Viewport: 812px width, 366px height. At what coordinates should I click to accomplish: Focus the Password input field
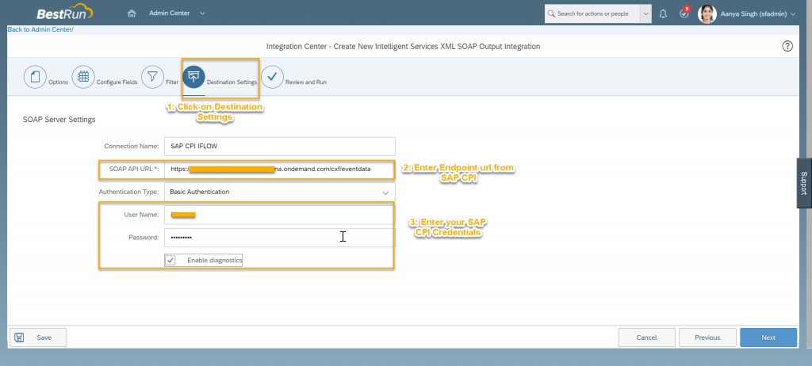[280, 238]
